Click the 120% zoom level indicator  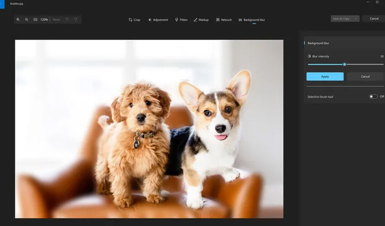[44, 19]
